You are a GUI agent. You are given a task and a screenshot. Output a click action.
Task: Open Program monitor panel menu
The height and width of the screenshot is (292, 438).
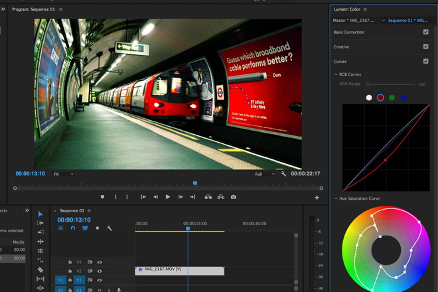point(61,9)
